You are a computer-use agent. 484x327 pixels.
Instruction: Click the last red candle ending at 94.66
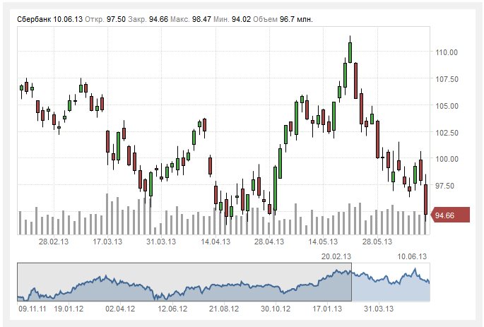[425, 199]
